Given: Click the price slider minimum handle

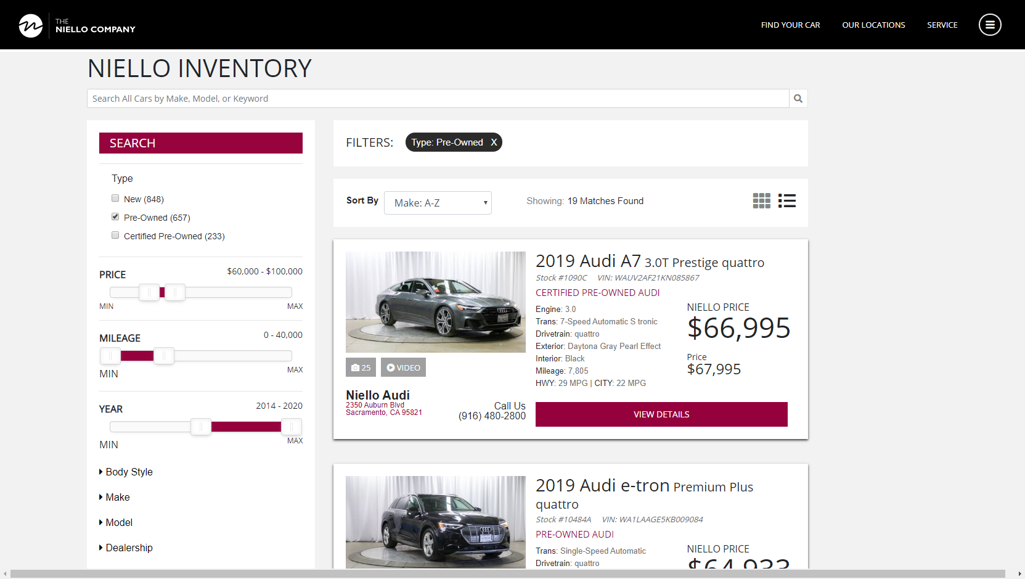Looking at the screenshot, I should [149, 292].
